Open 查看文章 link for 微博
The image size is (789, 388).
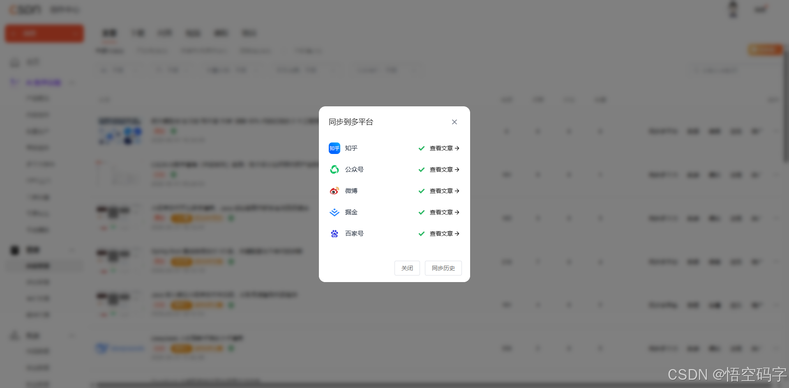444,191
